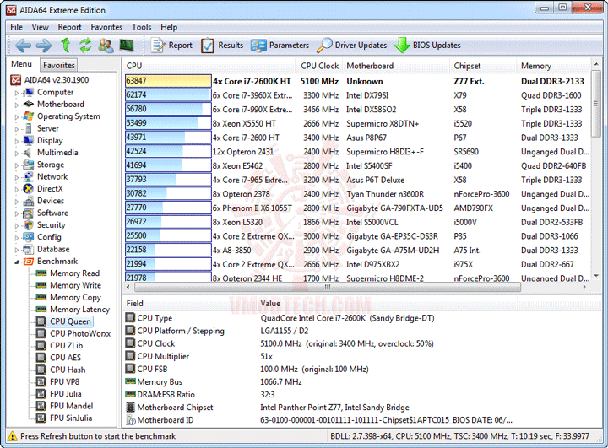
Task: Select the Motherboard Chipset field row
Action: coord(362,407)
